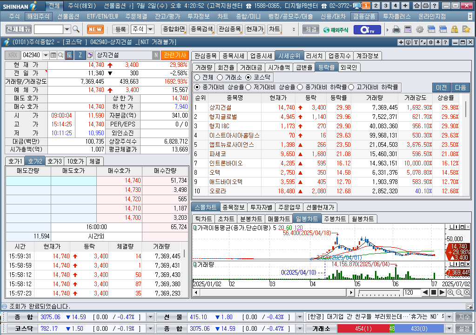
Task: Open the 해외주식 menu
Action: tap(38, 16)
